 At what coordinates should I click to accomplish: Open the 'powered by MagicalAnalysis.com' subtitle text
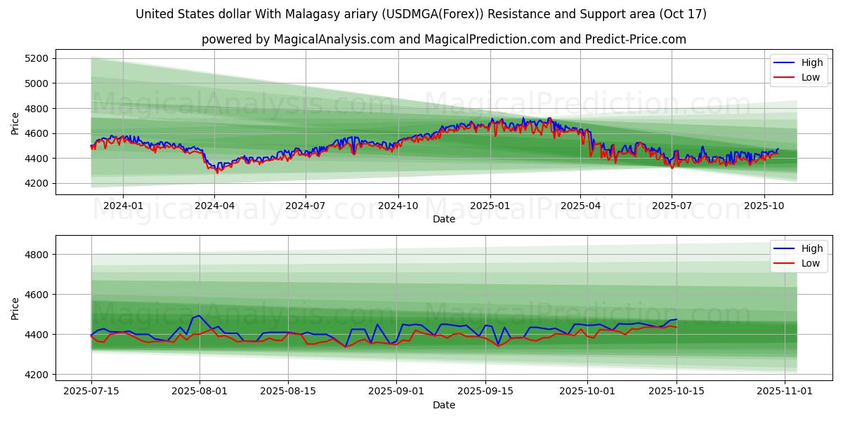pyautogui.click(x=443, y=39)
